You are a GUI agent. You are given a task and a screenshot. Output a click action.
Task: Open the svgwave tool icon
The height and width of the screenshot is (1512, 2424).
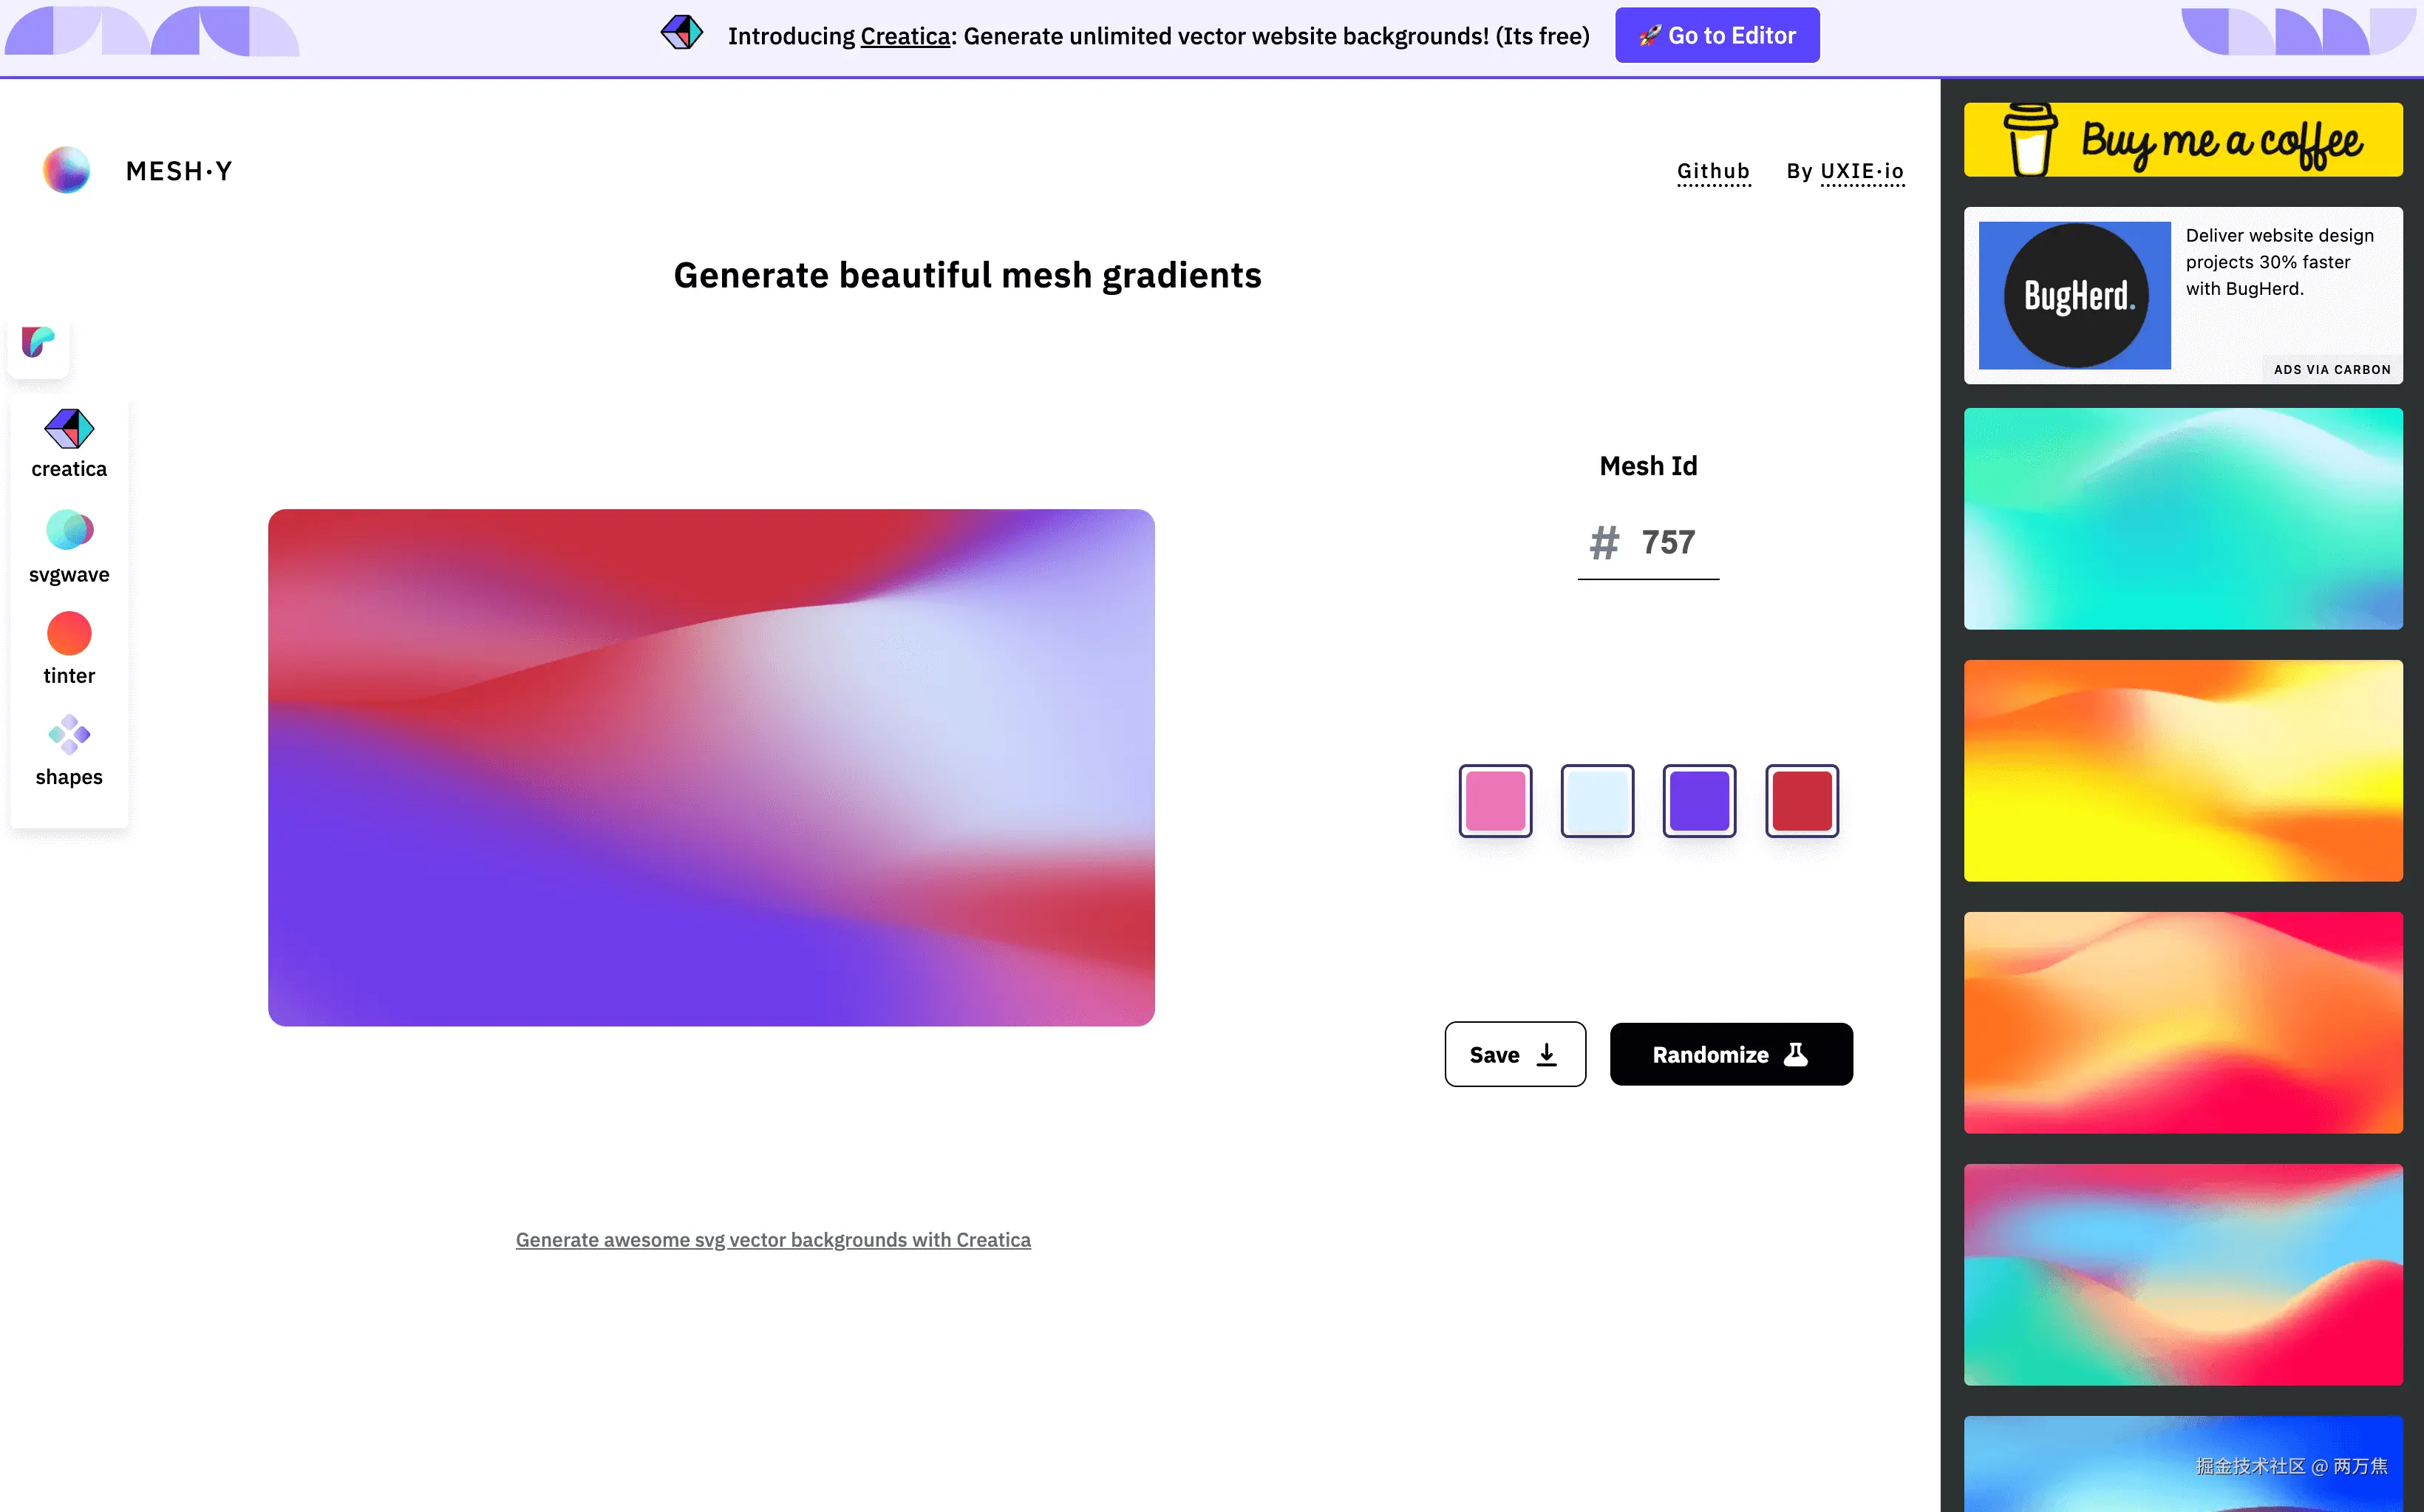click(x=69, y=530)
